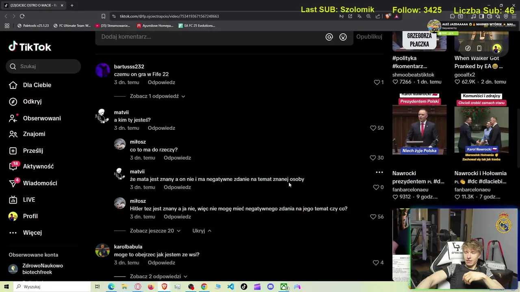Click the Opublikuj button
This screenshot has height=292, width=520.
pos(369,36)
